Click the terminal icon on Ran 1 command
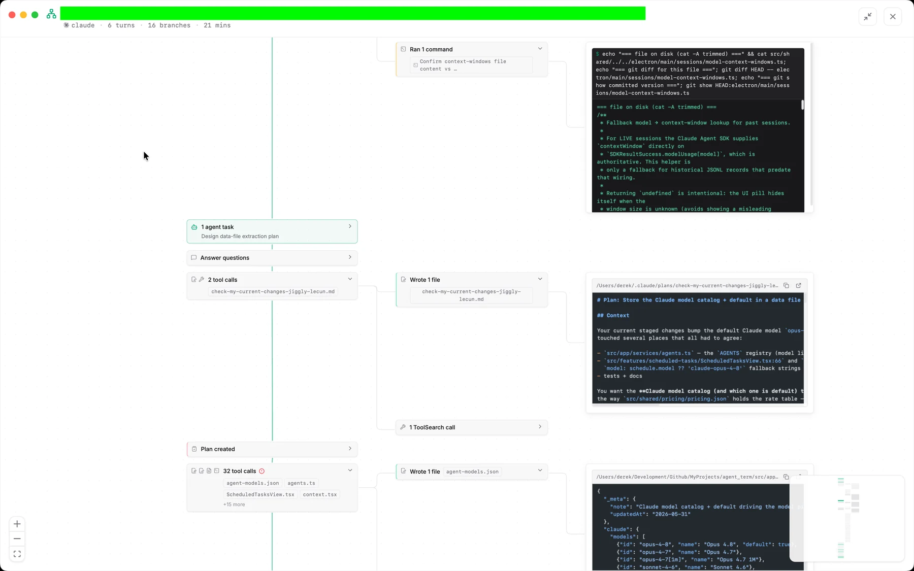This screenshot has width=914, height=571. click(x=403, y=49)
